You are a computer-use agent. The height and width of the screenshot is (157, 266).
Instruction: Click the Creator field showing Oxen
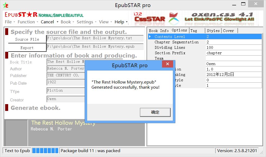point(66,99)
